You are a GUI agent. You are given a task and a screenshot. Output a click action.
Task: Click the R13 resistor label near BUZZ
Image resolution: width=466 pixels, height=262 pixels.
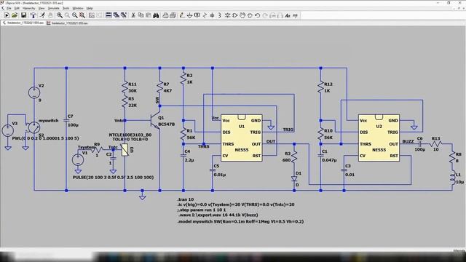point(435,138)
